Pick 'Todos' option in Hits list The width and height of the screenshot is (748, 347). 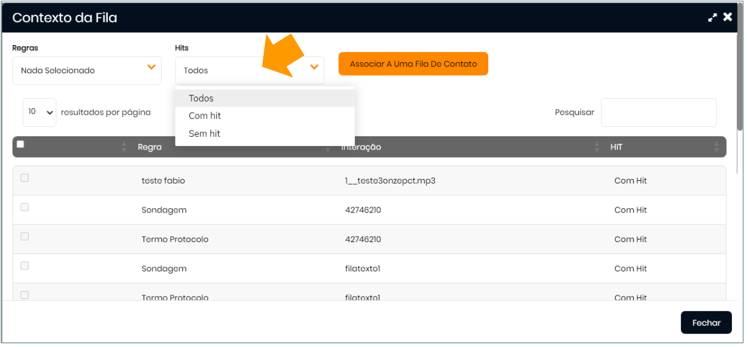click(201, 99)
